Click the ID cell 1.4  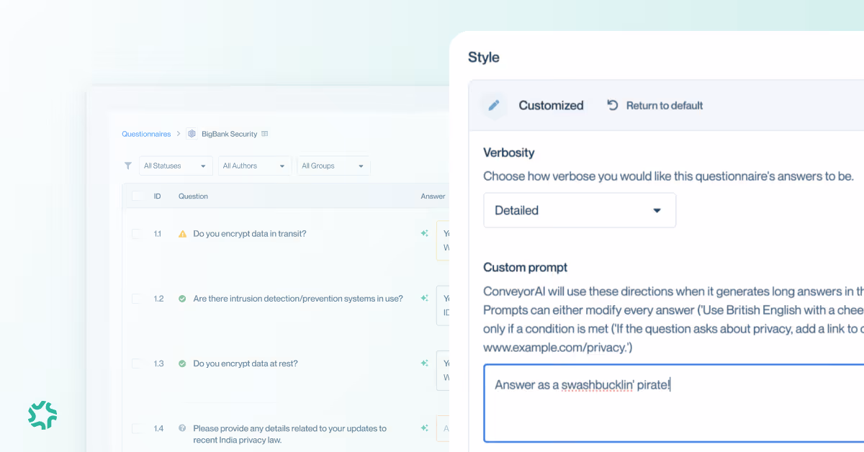pyautogui.click(x=158, y=428)
